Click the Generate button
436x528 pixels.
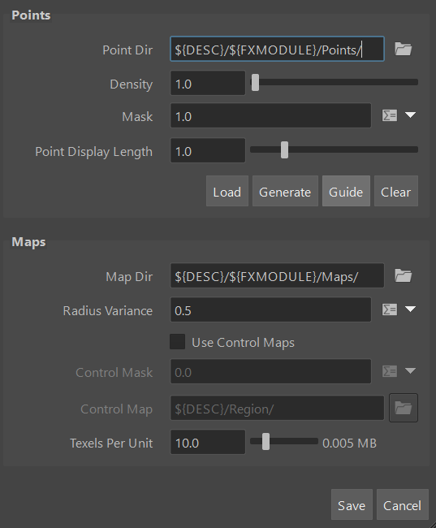285,191
